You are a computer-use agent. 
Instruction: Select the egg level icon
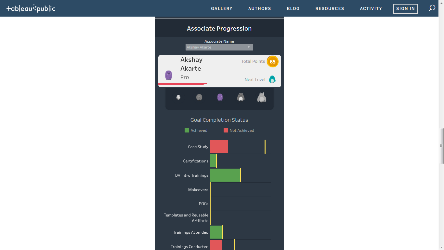coord(178,97)
